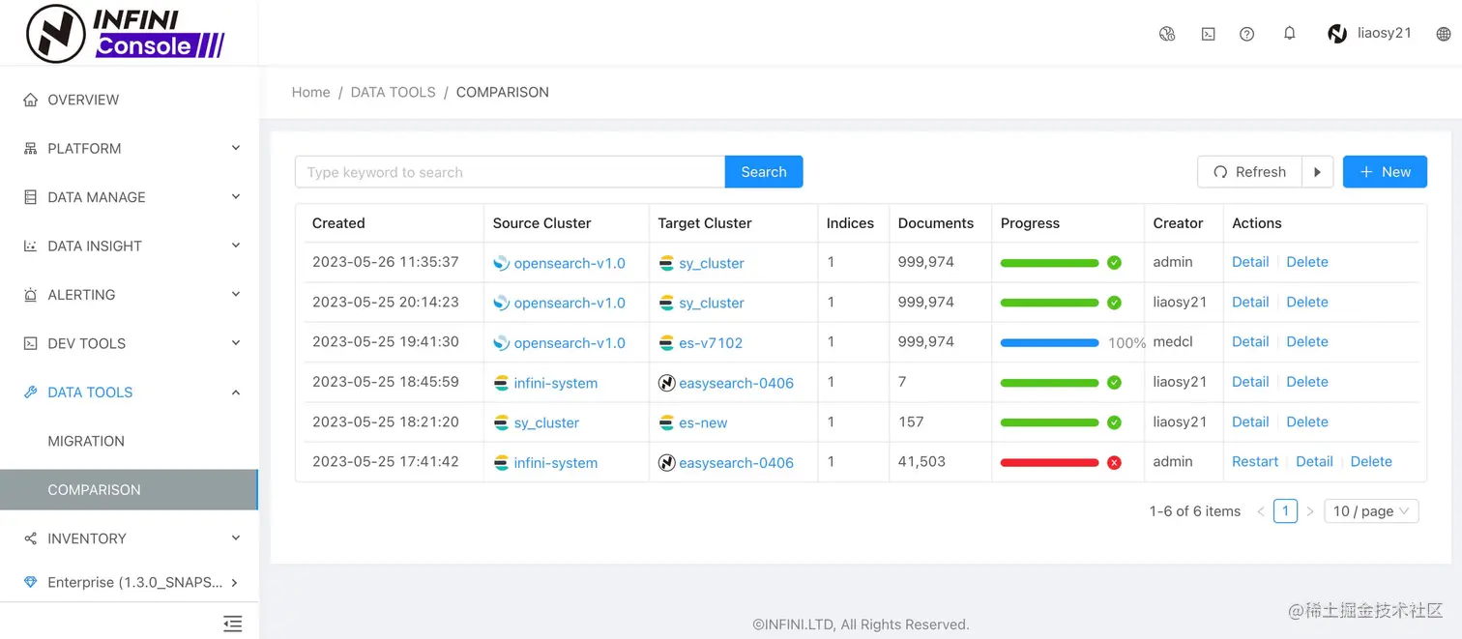Click the New button
Screen dimensions: 1462x639
[1385, 172]
